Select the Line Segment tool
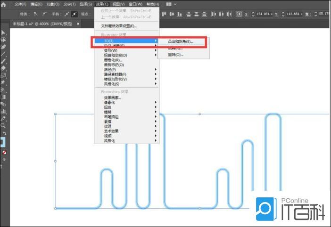This screenshot has width=331, height=227. tap(3, 54)
